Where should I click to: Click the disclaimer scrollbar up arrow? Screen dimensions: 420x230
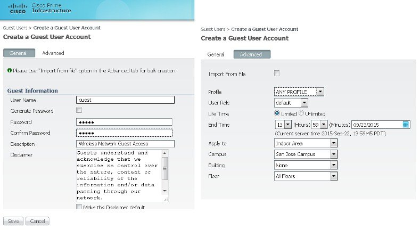click(165, 153)
